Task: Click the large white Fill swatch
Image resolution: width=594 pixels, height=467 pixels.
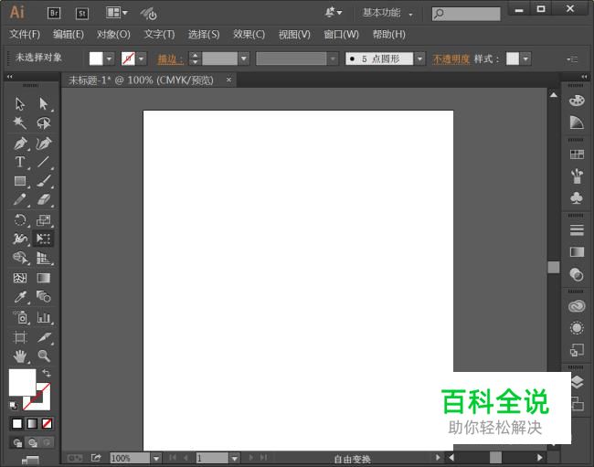Action: [21, 382]
